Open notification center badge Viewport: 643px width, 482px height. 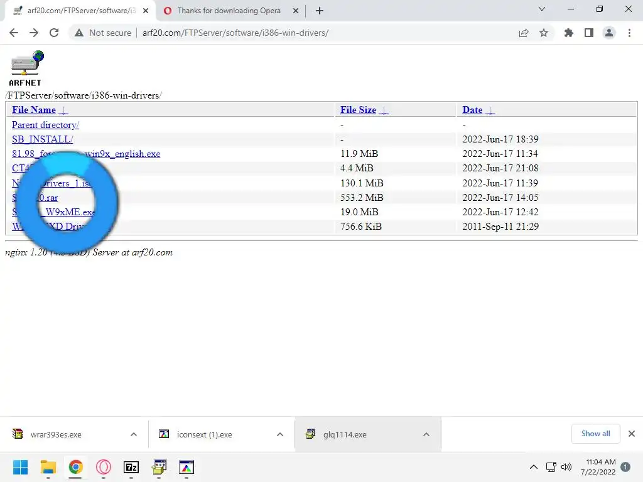tap(625, 467)
